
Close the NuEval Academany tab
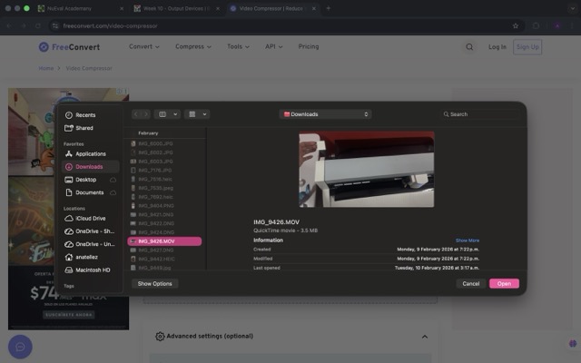click(x=121, y=8)
